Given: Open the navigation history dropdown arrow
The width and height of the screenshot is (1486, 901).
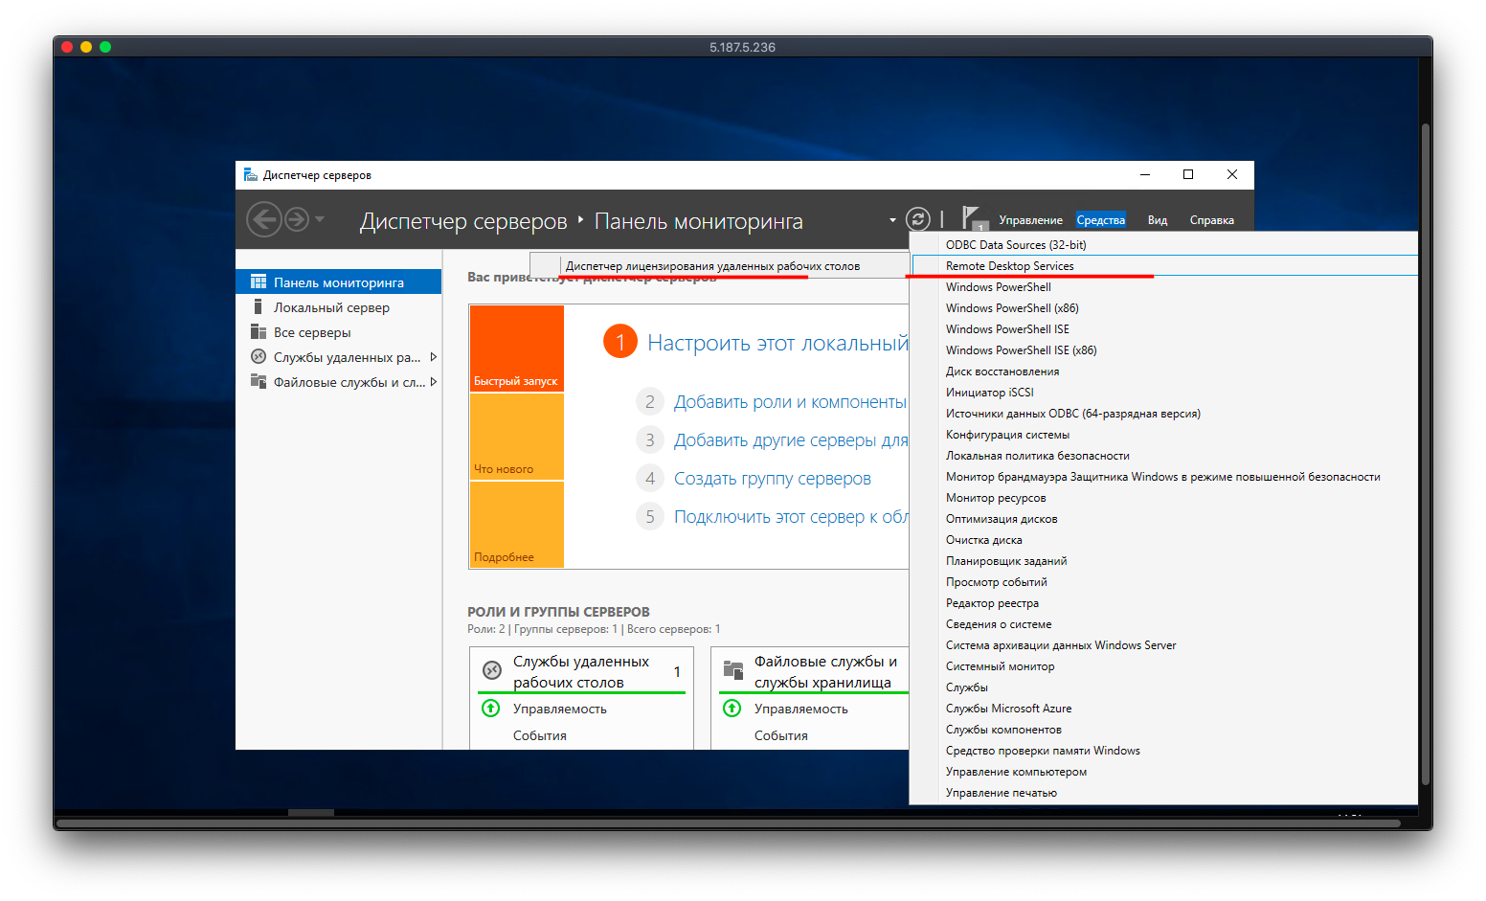Looking at the screenshot, I should 320,219.
